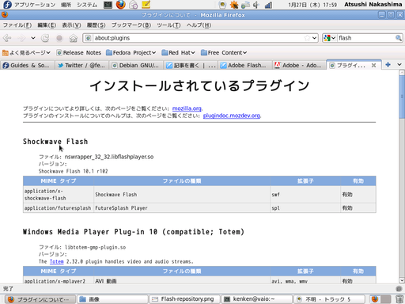Switch to the Twitter / @fe... tab
Viewport: 405px width, 304px height.
point(82,65)
